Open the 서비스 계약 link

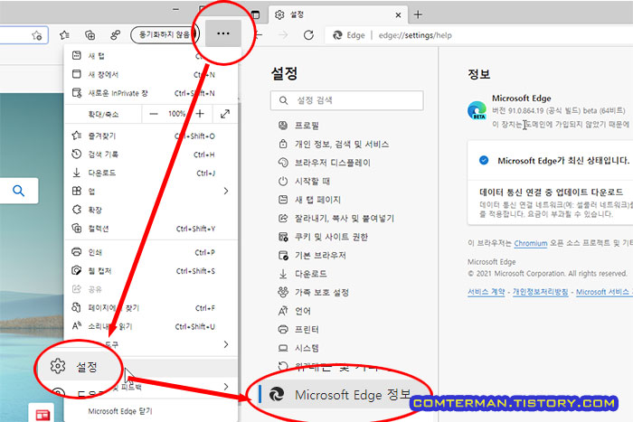point(487,292)
